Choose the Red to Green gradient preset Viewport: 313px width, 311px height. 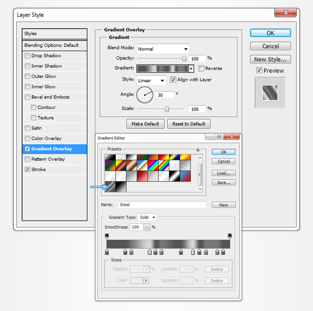click(142, 157)
